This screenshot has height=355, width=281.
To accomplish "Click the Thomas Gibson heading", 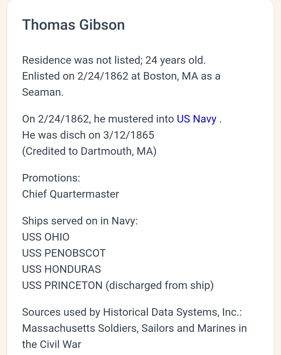I will click(x=73, y=25).
